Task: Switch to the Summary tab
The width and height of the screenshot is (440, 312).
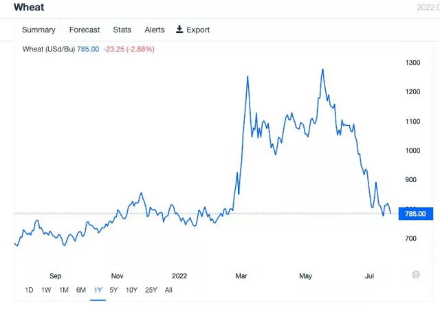Action: tap(38, 30)
